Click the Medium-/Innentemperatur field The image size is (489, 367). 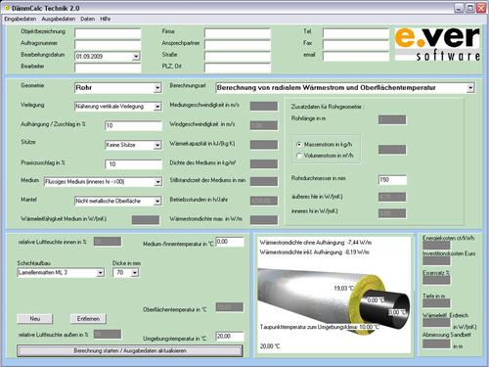click(x=230, y=242)
